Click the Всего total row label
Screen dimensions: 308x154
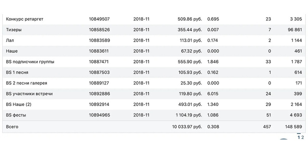[12, 127]
